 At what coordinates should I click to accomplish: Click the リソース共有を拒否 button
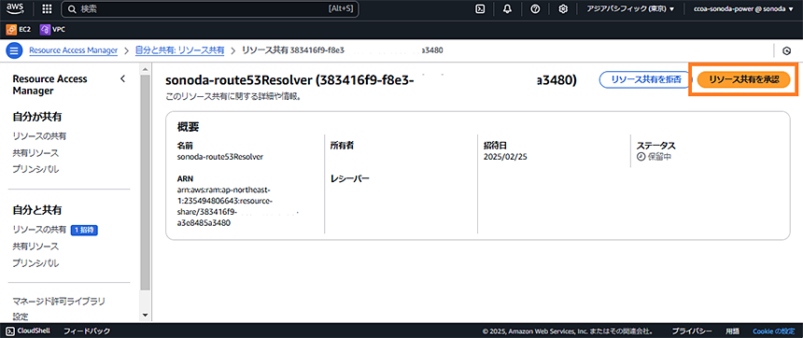[x=647, y=79]
